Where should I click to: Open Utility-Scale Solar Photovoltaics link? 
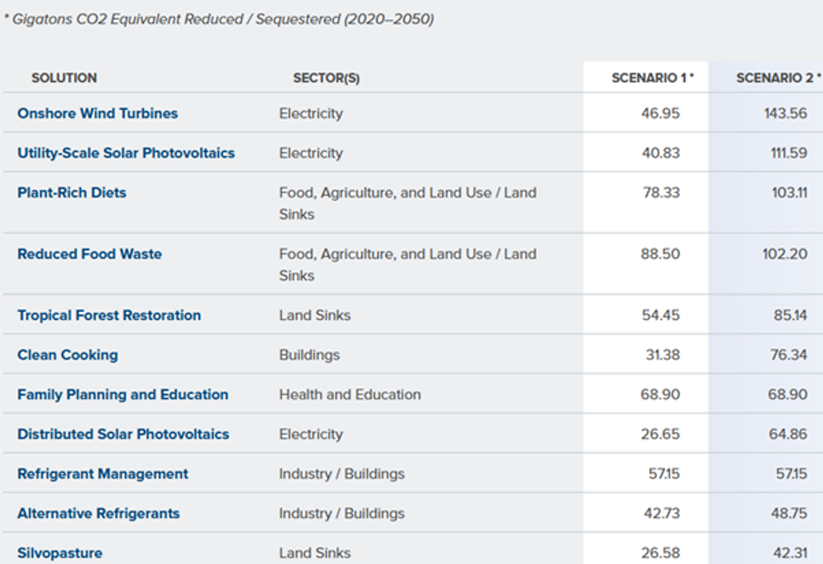pyautogui.click(x=126, y=153)
